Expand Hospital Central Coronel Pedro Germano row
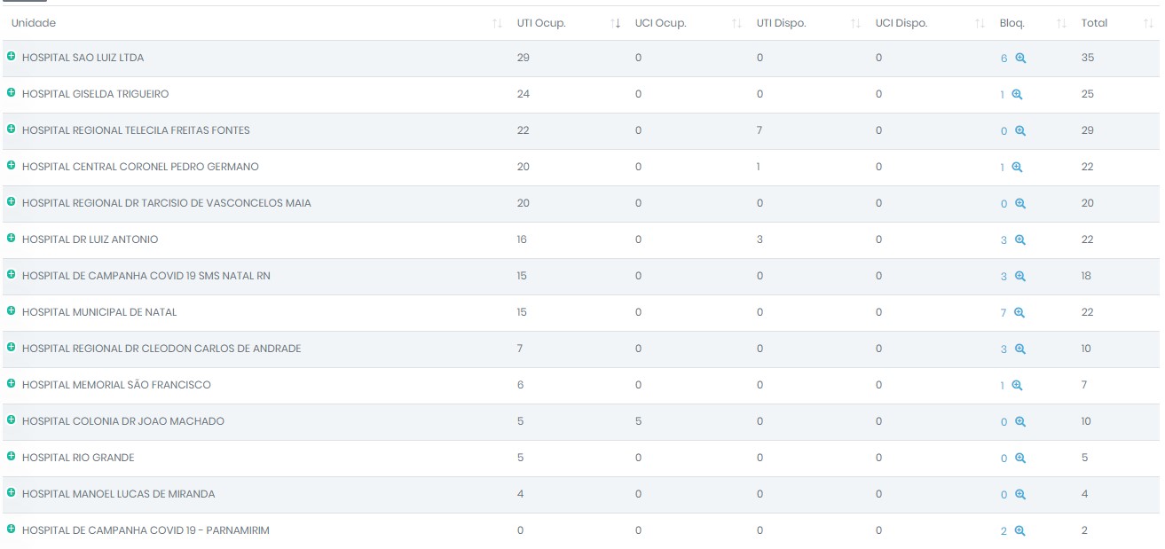1165x549 pixels. pos(12,166)
